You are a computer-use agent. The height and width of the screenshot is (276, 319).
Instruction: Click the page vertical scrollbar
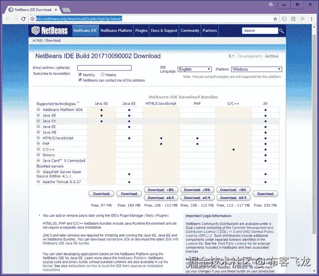pyautogui.click(x=314, y=134)
